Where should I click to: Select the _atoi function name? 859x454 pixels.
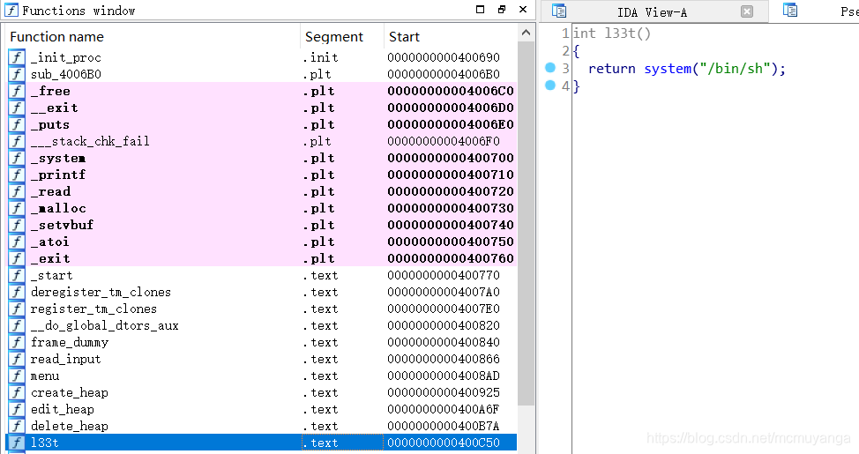point(50,242)
